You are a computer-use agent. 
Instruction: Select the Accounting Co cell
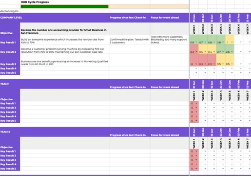9,11
